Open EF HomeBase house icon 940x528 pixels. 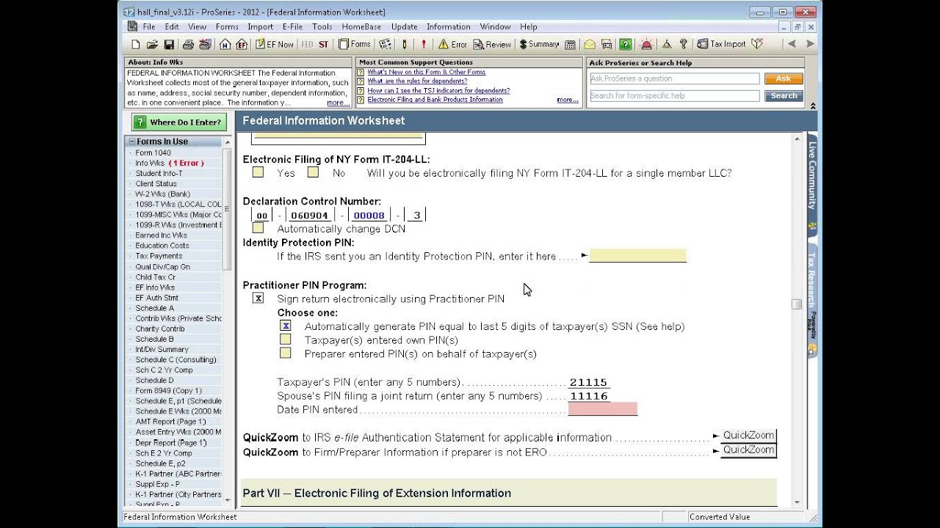pos(242,44)
